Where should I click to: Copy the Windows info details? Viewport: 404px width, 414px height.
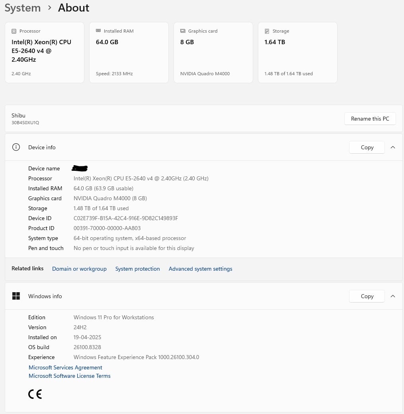pyautogui.click(x=367, y=296)
